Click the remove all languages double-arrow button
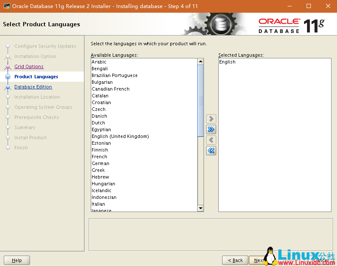Viewport: 337px width, 267px height. (211, 151)
